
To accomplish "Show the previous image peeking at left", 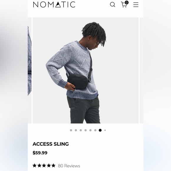I will coord(29,70).
